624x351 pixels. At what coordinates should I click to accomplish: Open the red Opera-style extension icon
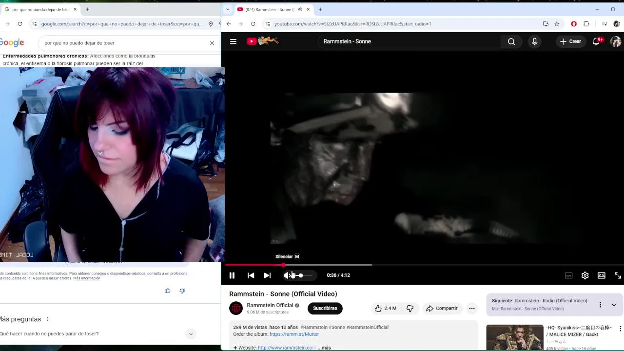point(574,24)
